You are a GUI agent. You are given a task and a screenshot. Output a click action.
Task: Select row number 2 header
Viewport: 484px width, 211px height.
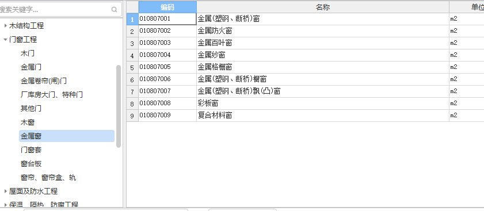(132, 31)
